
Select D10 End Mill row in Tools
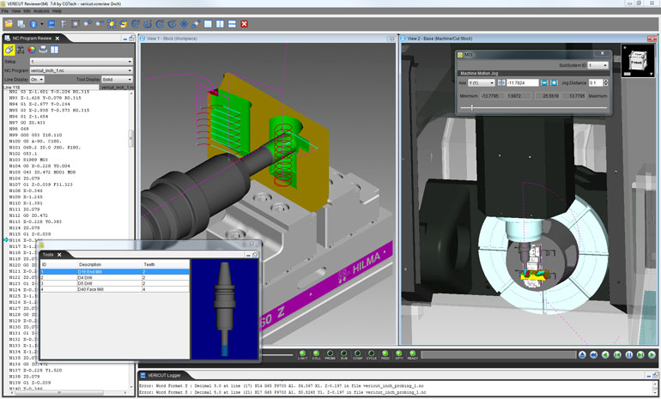pos(112,272)
